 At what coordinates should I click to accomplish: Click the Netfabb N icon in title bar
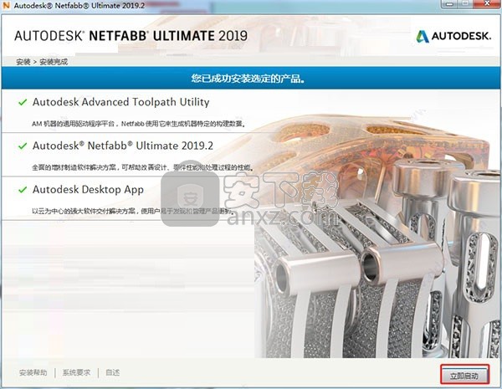click(6, 6)
